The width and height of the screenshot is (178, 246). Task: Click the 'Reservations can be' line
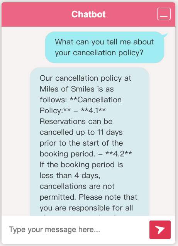76,121
